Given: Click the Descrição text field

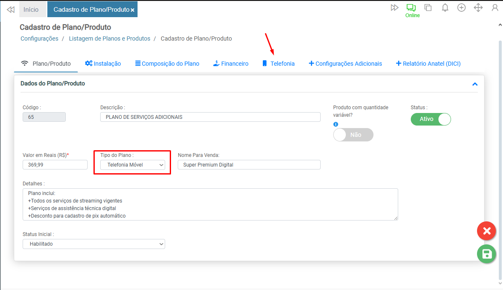Looking at the screenshot, I should tap(210, 117).
